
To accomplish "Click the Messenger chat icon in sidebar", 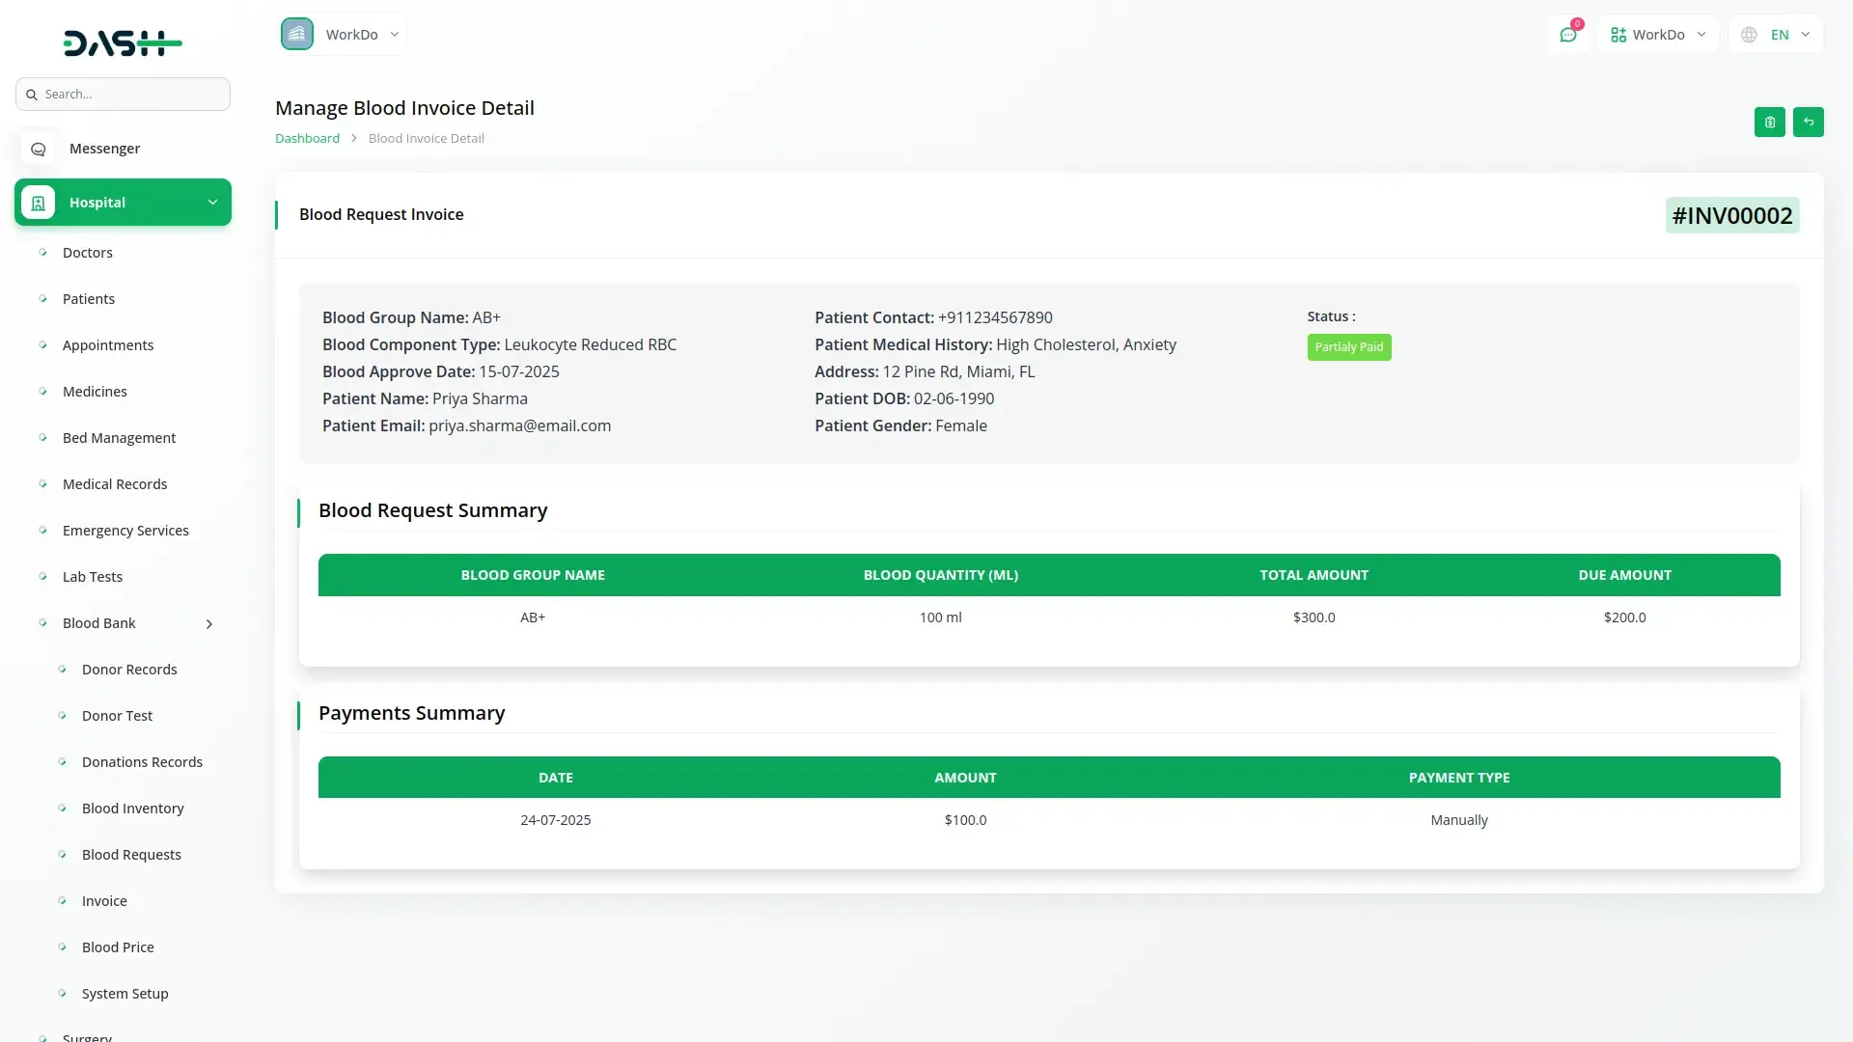I will pos(39,149).
